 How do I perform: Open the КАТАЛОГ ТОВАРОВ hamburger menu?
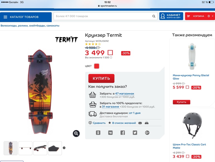click(5, 17)
